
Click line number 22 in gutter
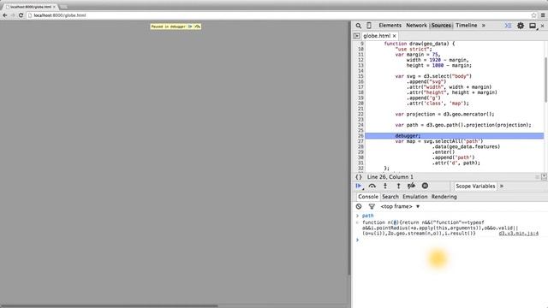360,114
